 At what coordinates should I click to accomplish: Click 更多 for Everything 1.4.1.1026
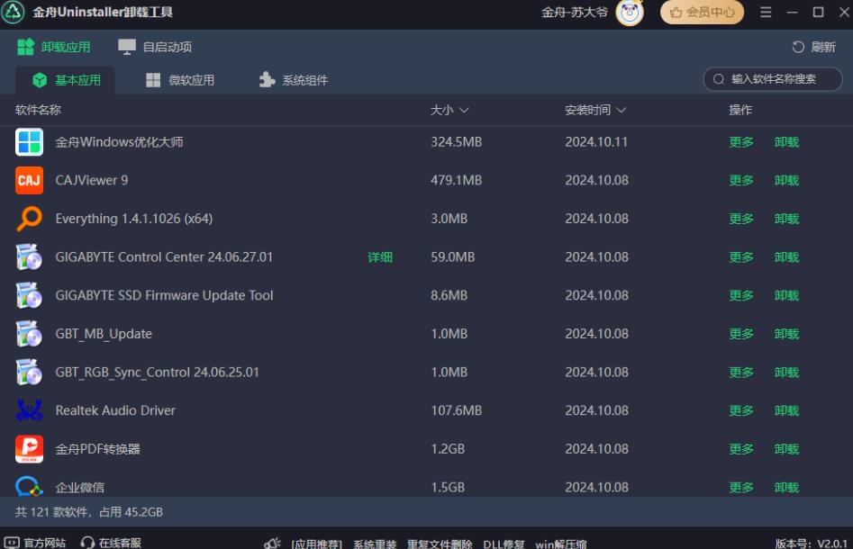pos(741,219)
